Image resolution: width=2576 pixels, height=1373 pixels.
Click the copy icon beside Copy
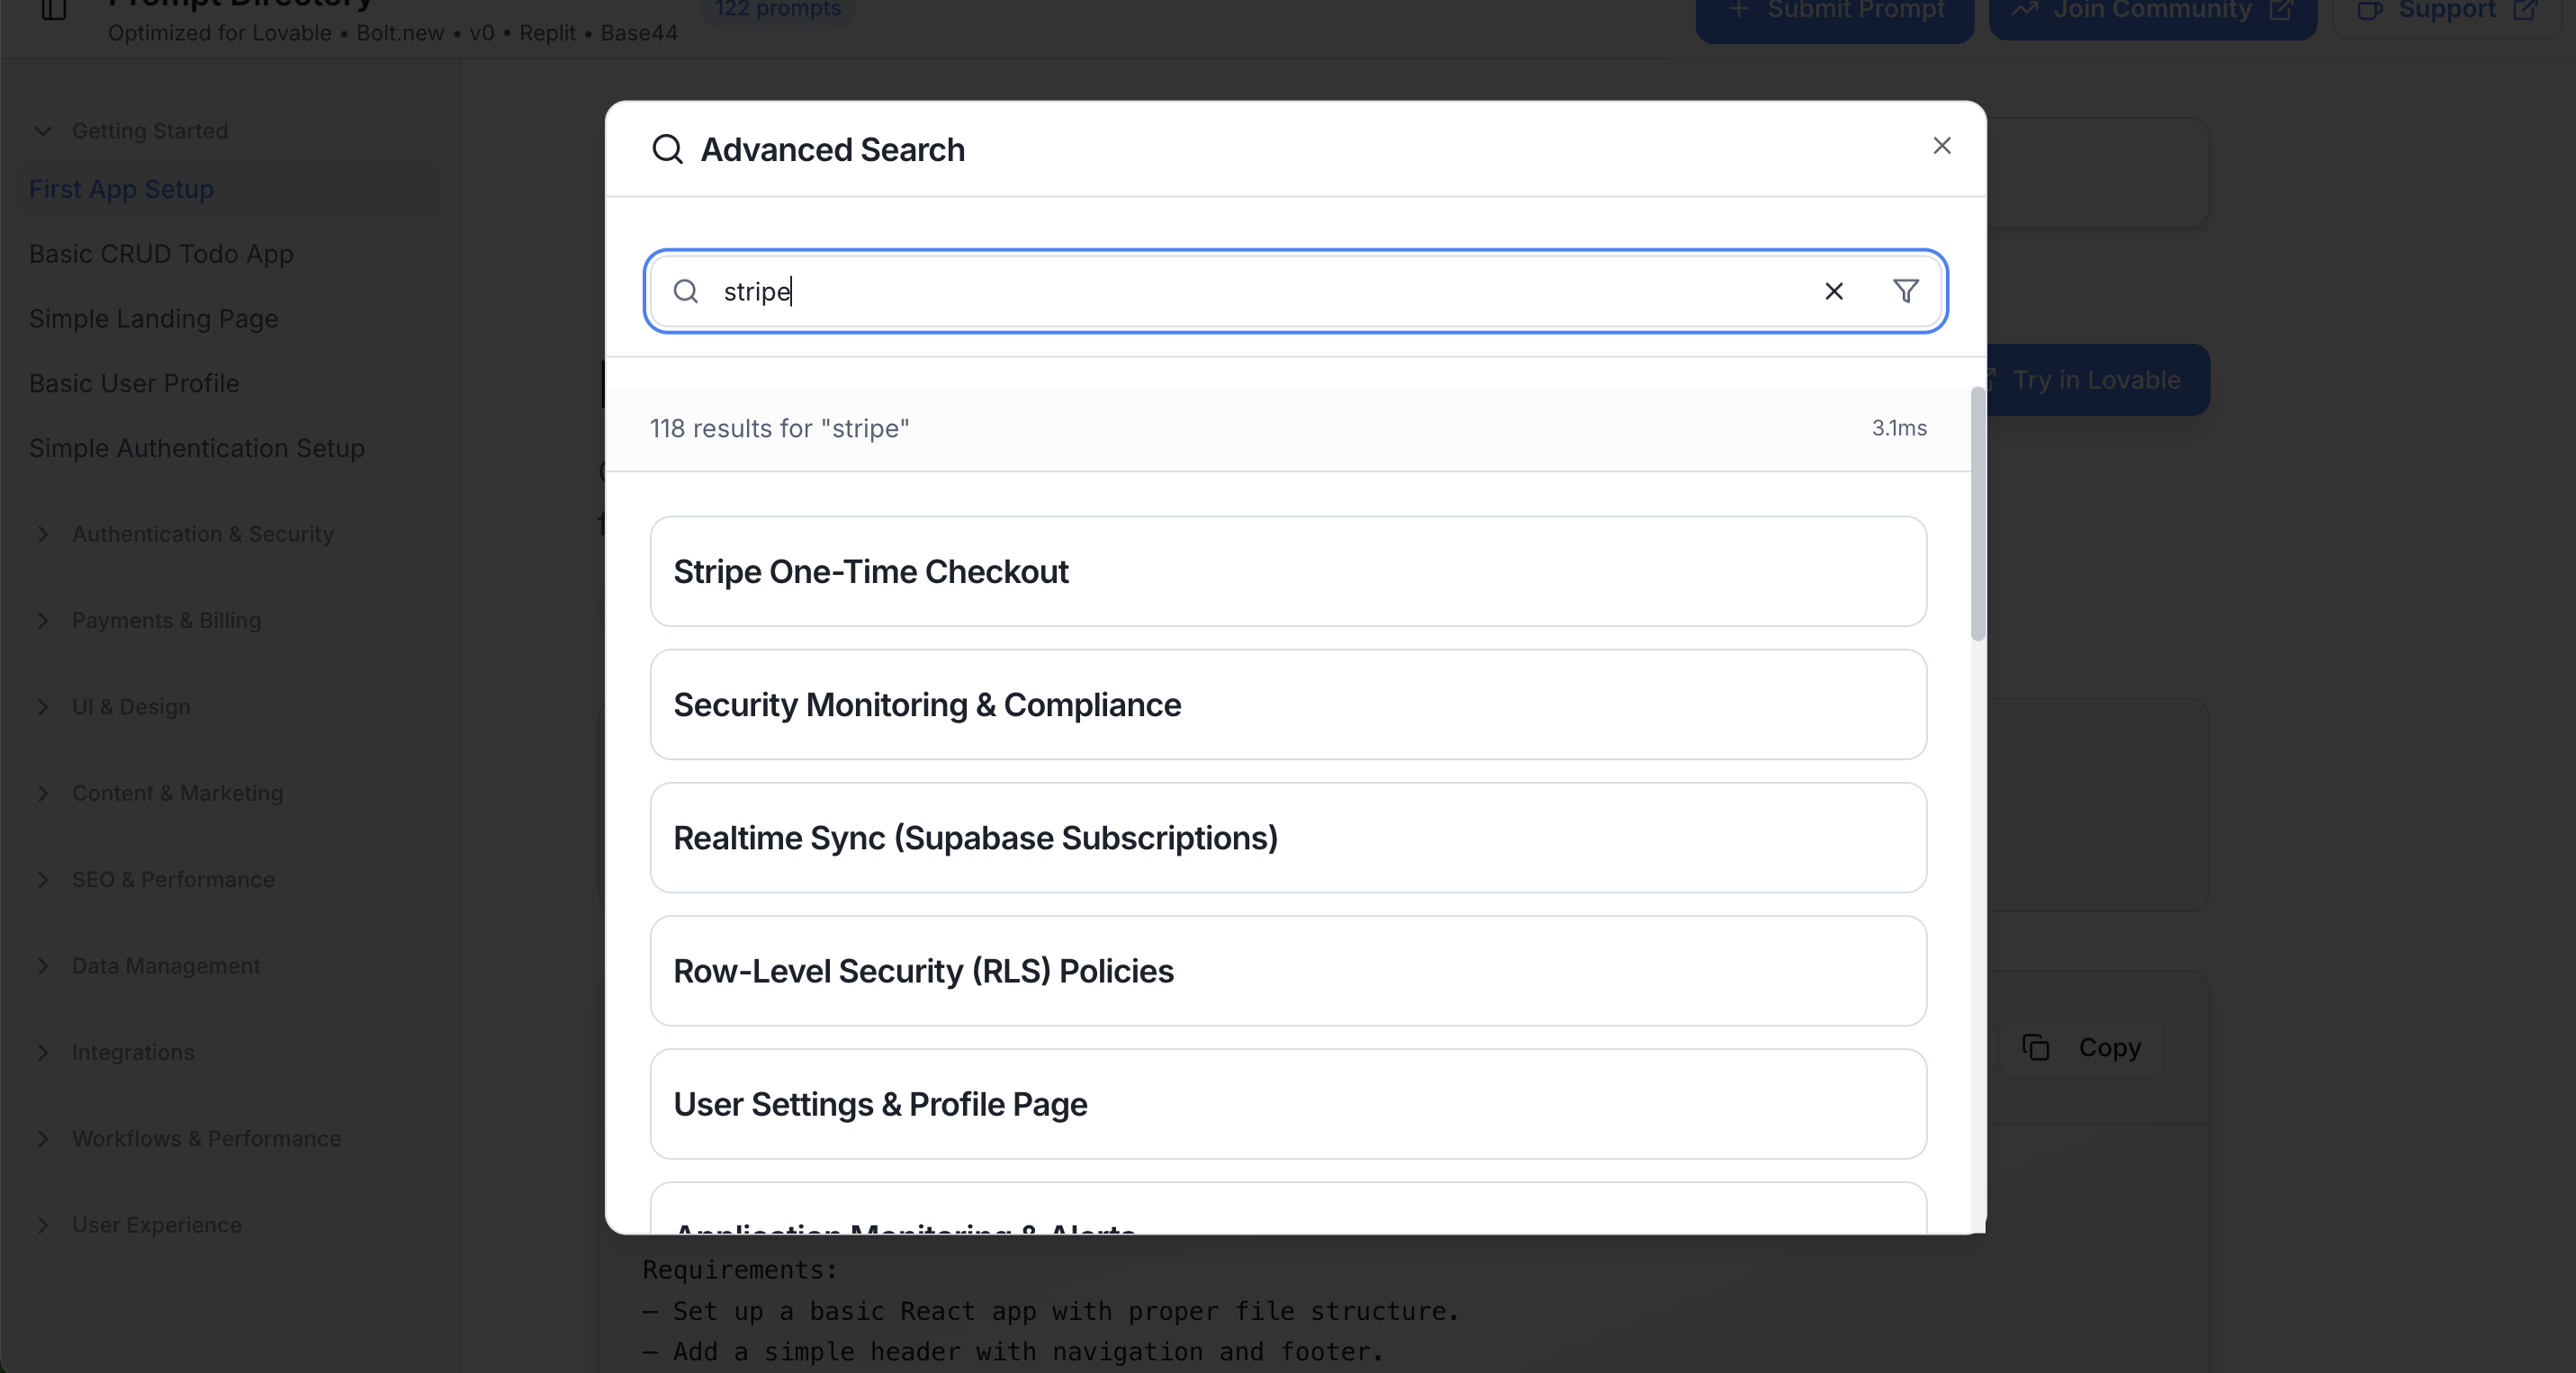pyautogui.click(x=2035, y=1047)
